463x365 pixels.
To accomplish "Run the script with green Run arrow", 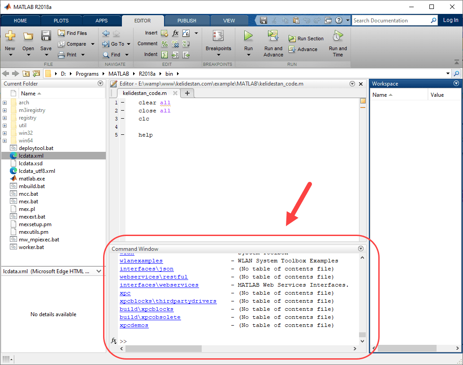I will 248,36.
